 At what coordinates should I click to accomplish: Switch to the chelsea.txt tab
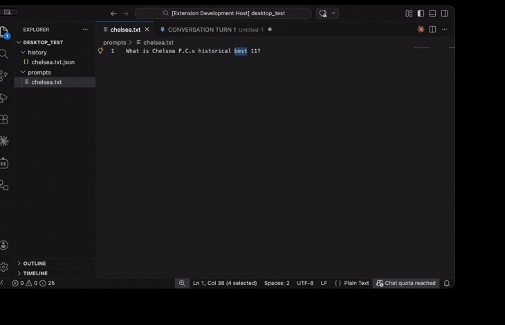click(x=125, y=30)
